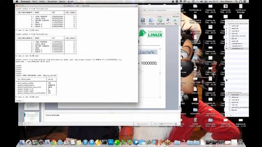The width and height of the screenshot is (262, 147).
Task: Open Finder from the Dock
Action: 22,143
